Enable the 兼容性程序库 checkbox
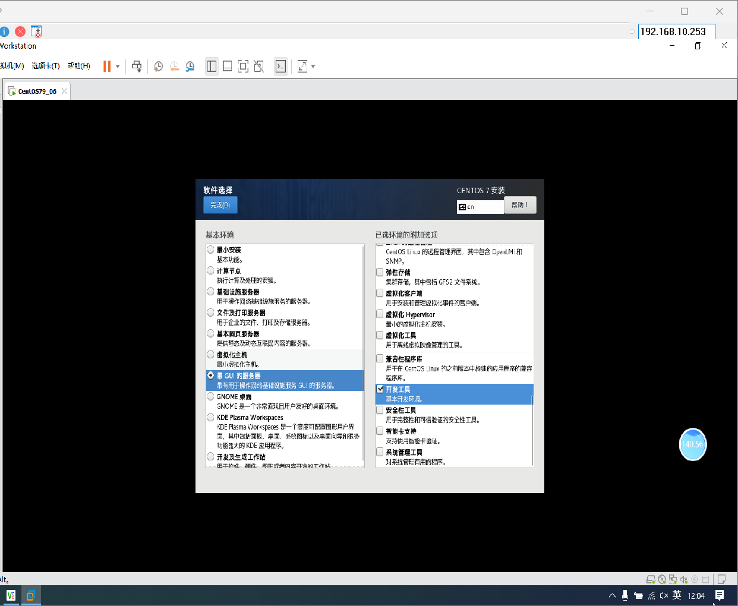This screenshot has height=606, width=738. [380, 358]
